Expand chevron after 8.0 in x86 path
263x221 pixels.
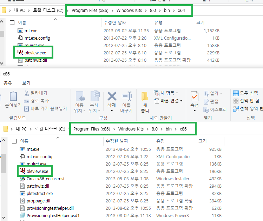162,129
